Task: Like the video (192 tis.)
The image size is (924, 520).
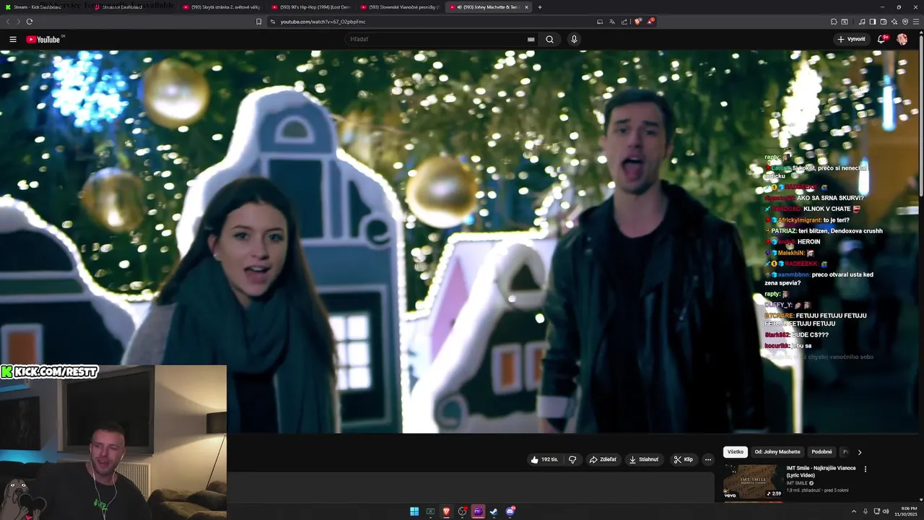Action: (x=544, y=459)
